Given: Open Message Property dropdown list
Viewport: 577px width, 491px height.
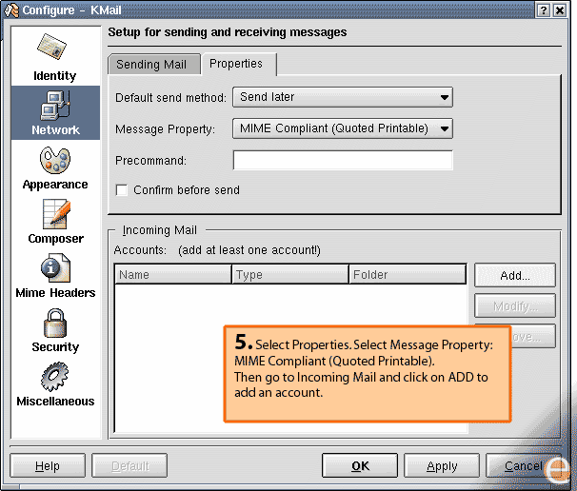Looking at the screenshot, I should tap(342, 128).
